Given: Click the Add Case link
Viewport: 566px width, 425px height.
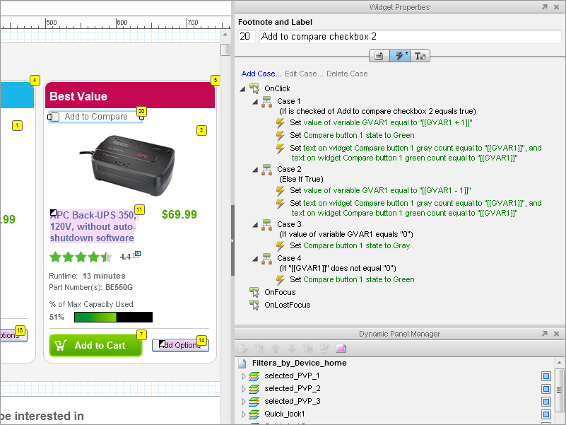Looking at the screenshot, I should coord(261,74).
